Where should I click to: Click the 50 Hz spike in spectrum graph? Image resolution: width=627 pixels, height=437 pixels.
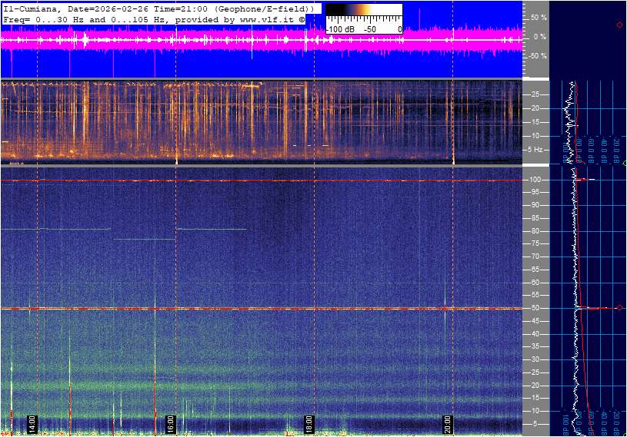point(596,308)
